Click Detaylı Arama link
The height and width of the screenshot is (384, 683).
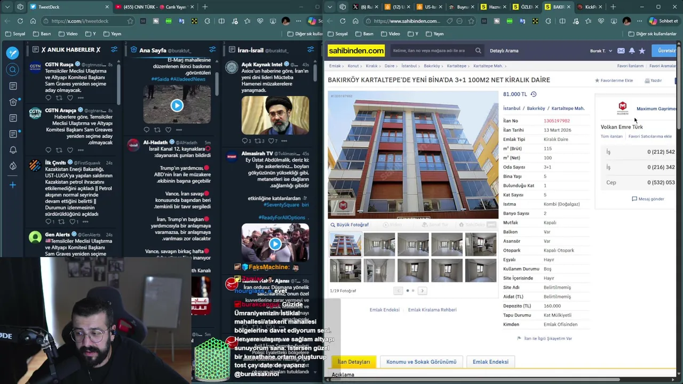(504, 51)
